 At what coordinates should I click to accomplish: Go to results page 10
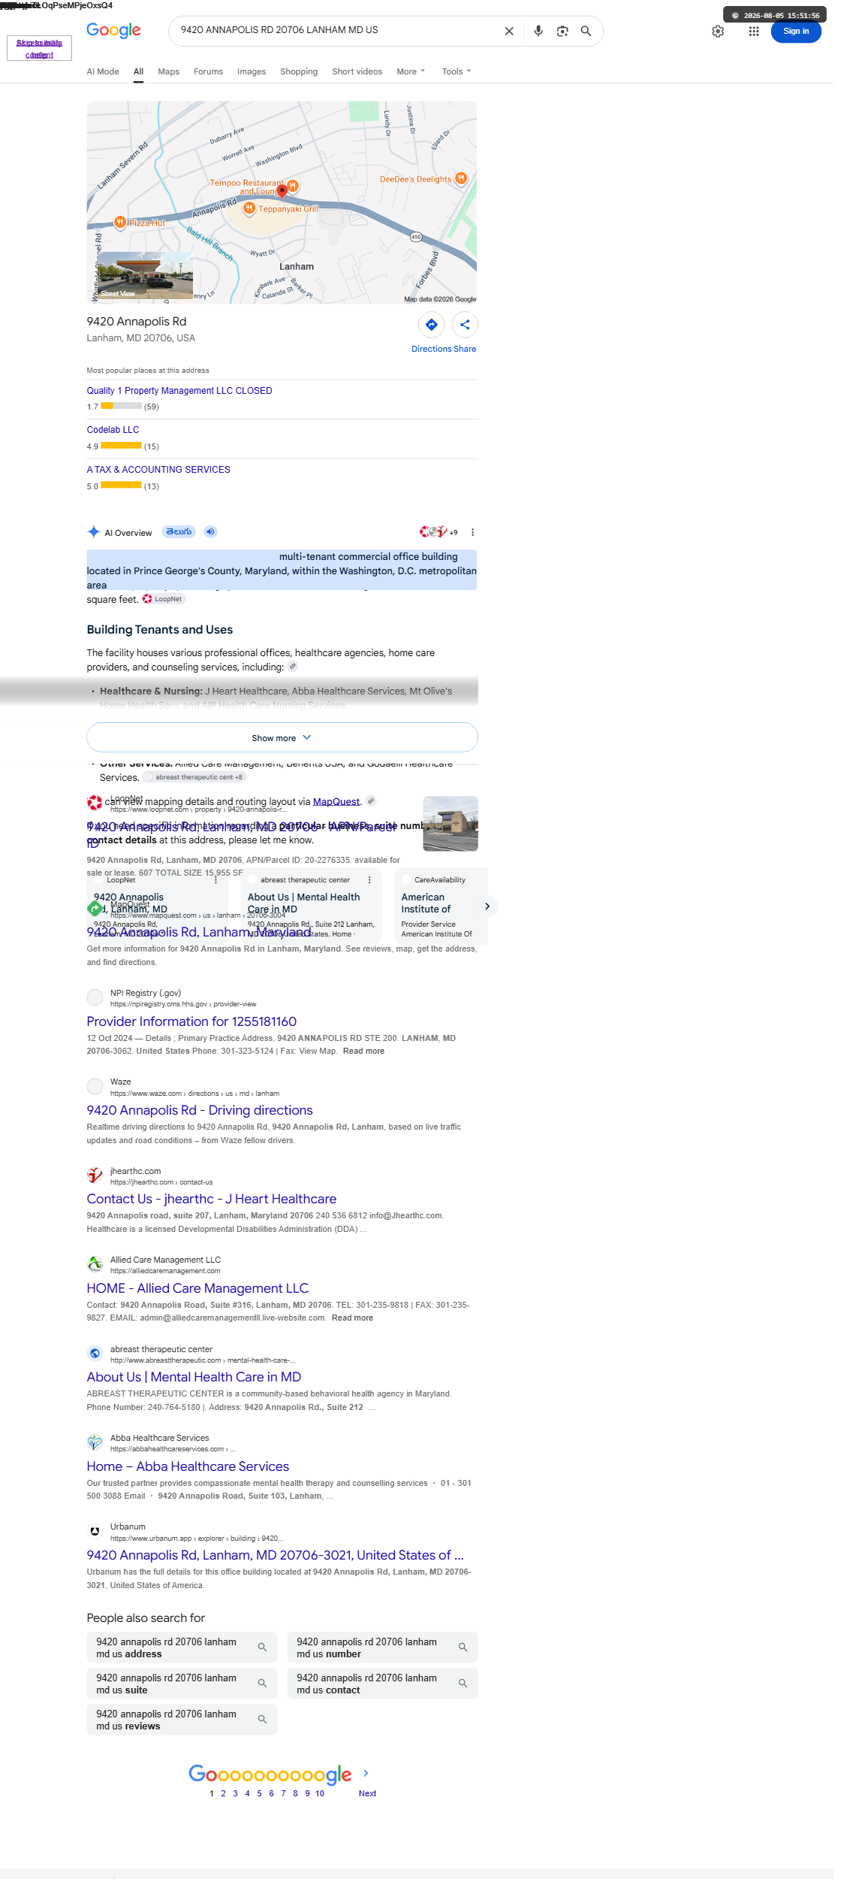(x=320, y=1793)
